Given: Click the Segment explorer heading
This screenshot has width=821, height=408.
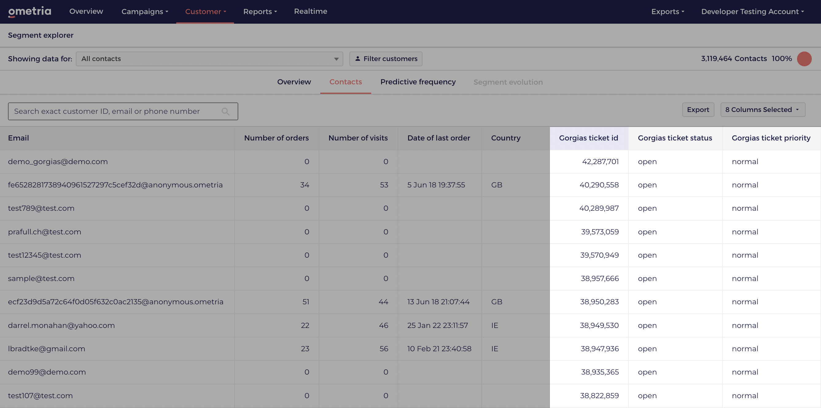Looking at the screenshot, I should point(41,35).
